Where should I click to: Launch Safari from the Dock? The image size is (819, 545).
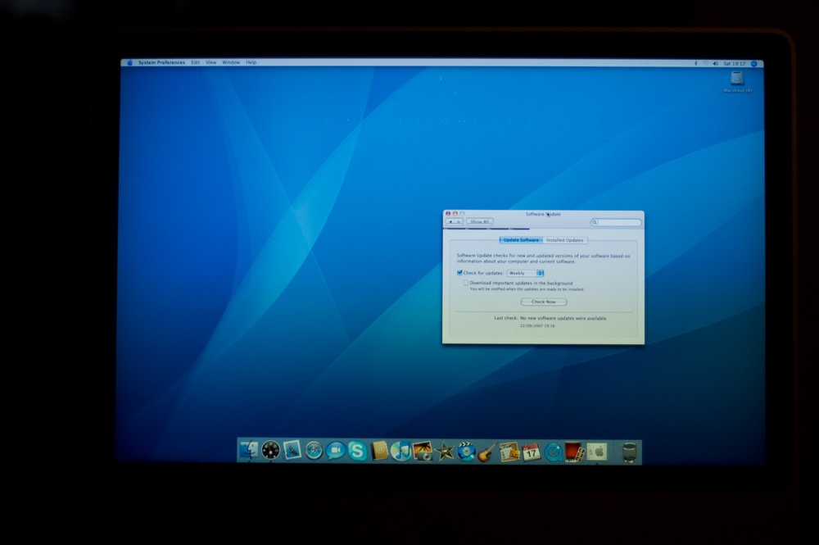(x=314, y=451)
